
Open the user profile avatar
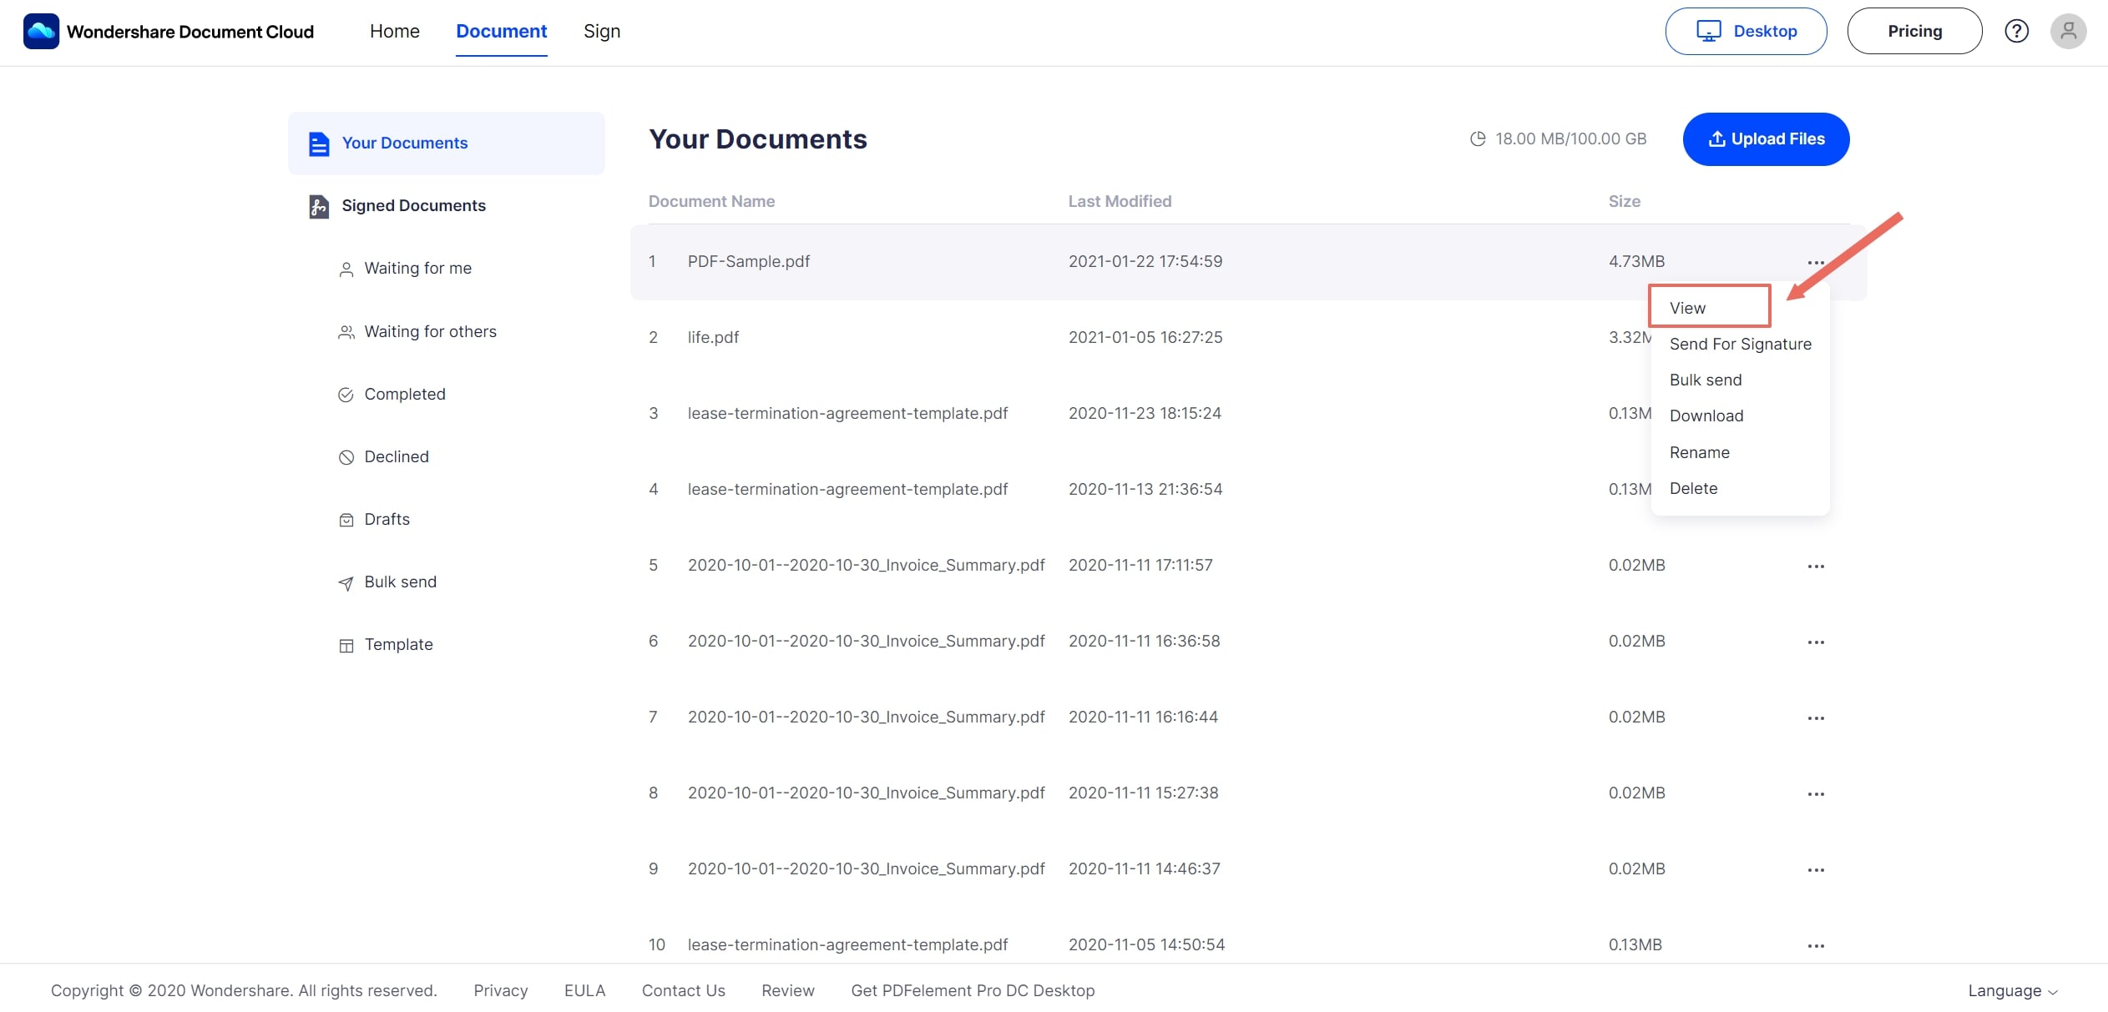point(2068,32)
